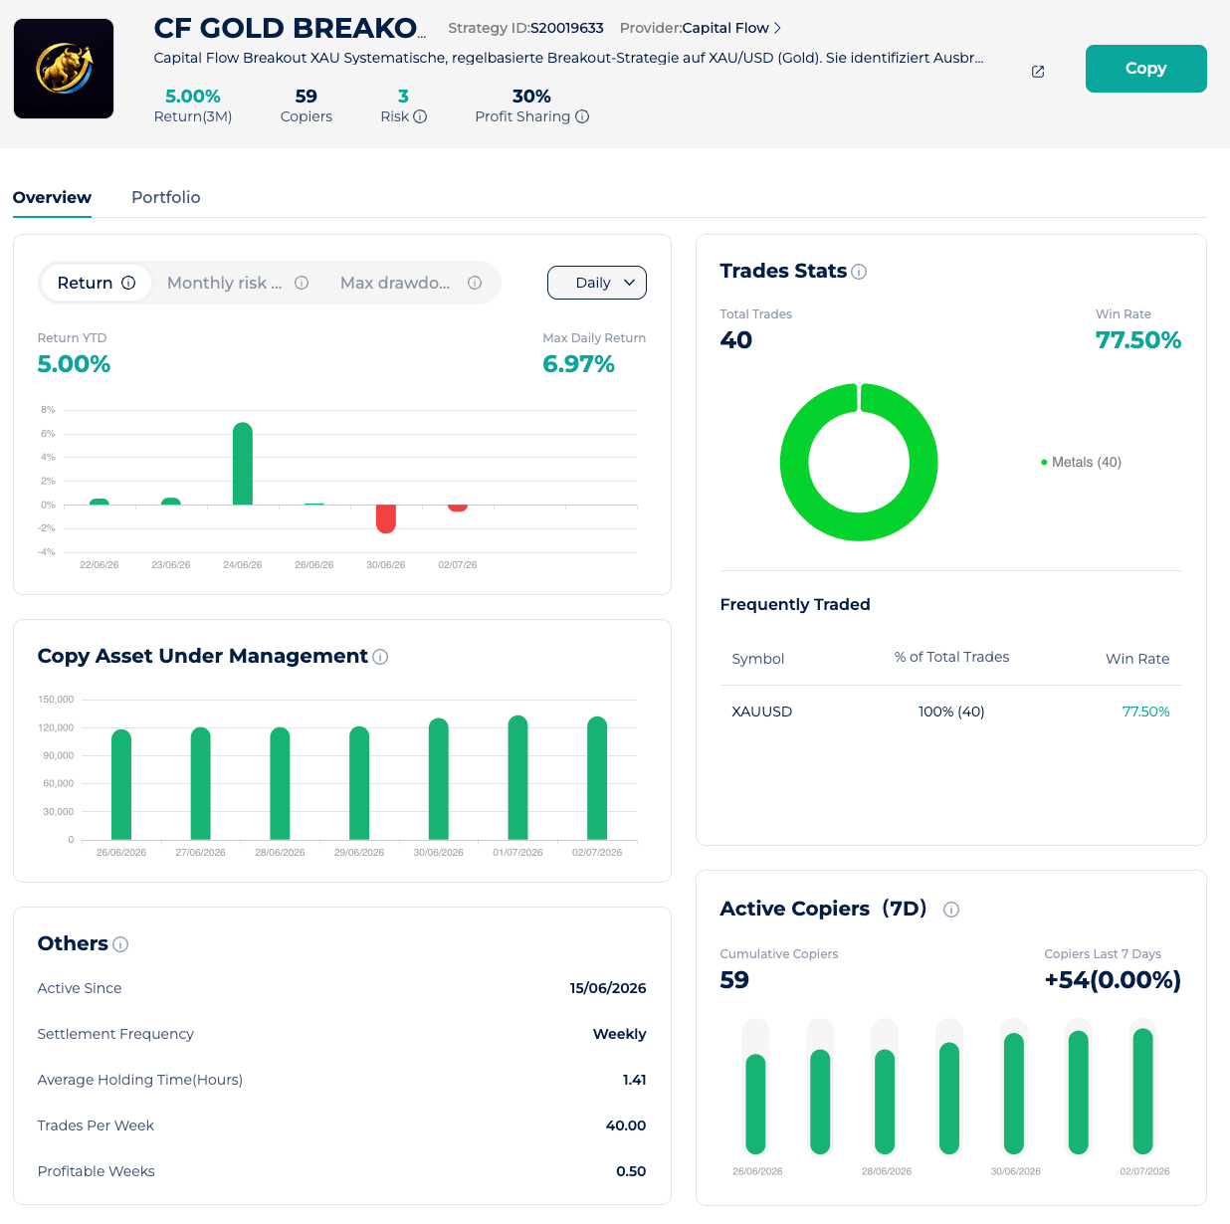The image size is (1230, 1224).
Task: Select the Max drawdown chart tab
Action: (x=410, y=283)
